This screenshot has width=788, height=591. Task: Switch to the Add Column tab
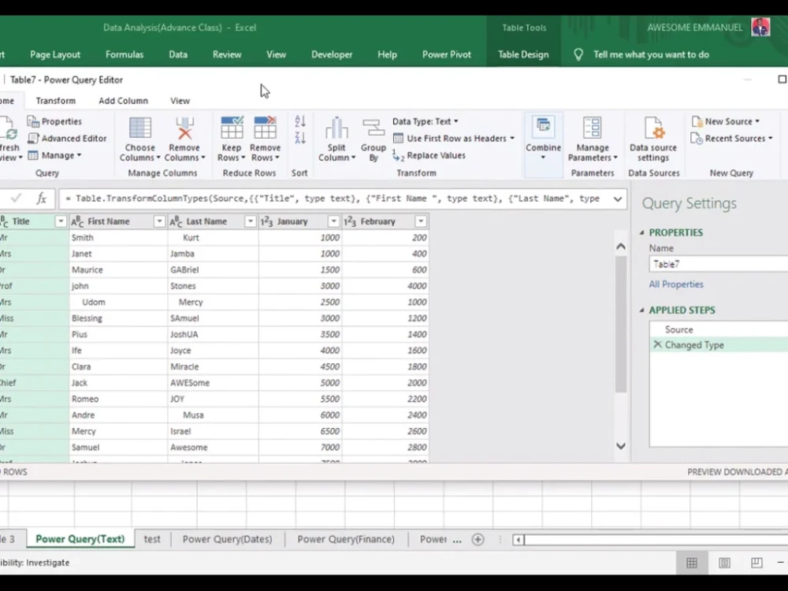tap(123, 101)
